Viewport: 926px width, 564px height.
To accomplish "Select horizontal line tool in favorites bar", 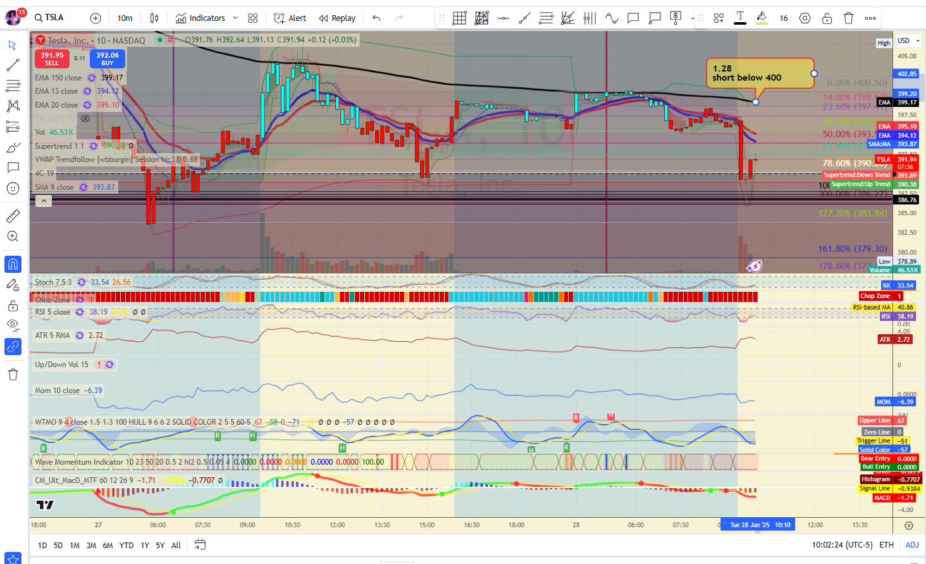I will click(503, 18).
